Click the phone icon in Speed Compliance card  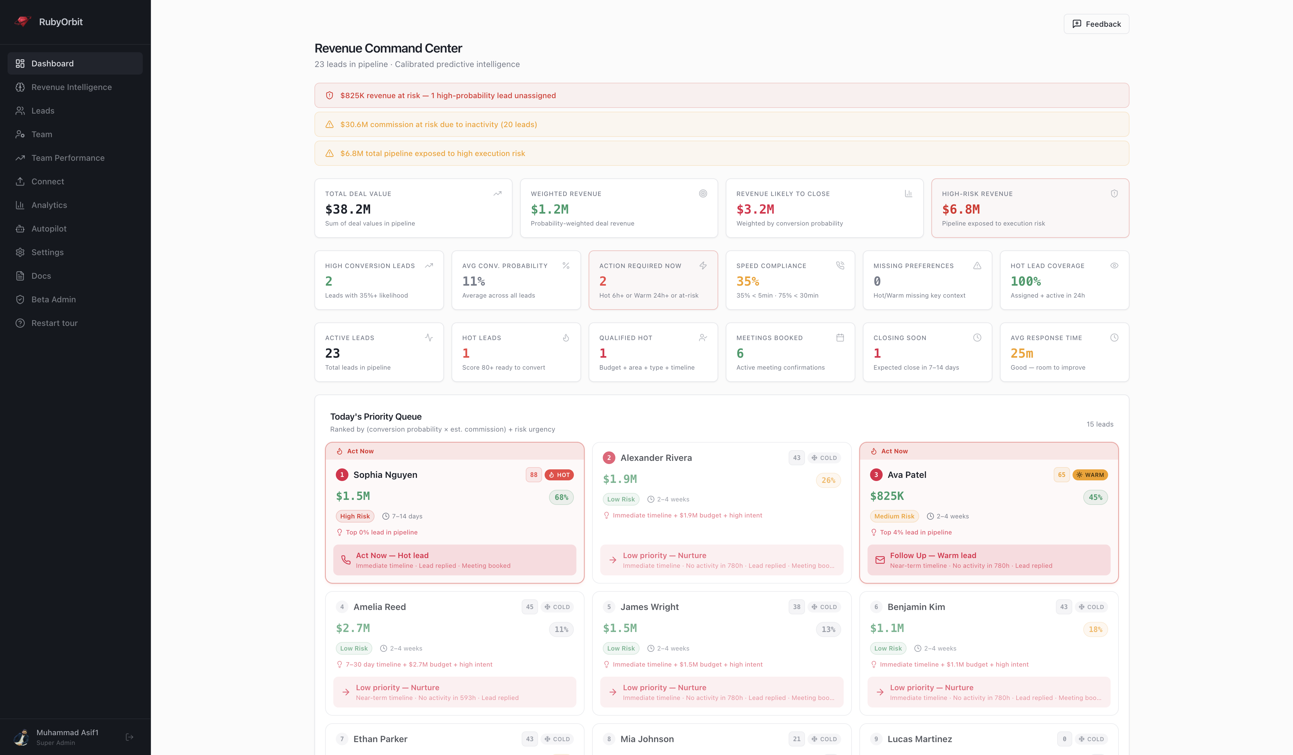(x=840, y=266)
